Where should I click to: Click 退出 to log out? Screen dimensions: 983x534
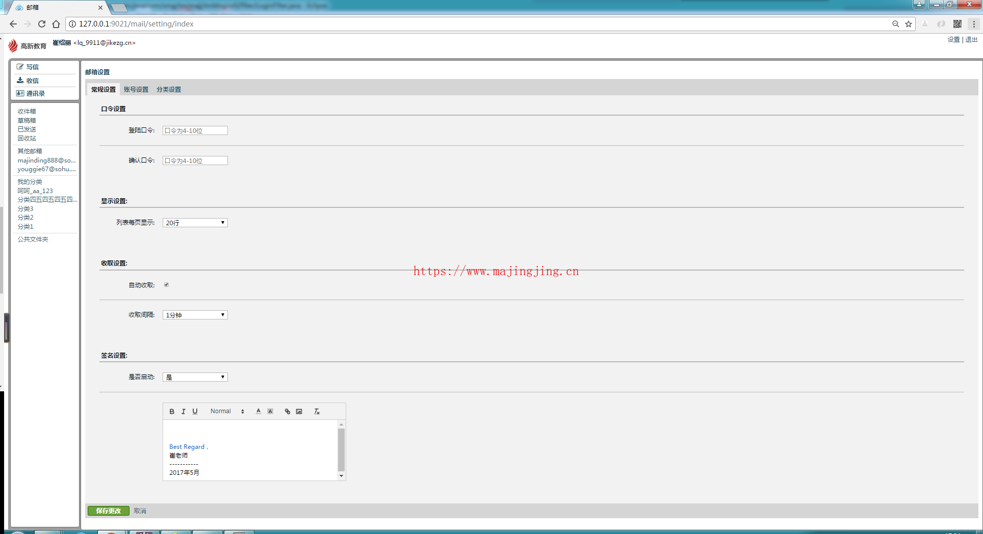pos(971,40)
